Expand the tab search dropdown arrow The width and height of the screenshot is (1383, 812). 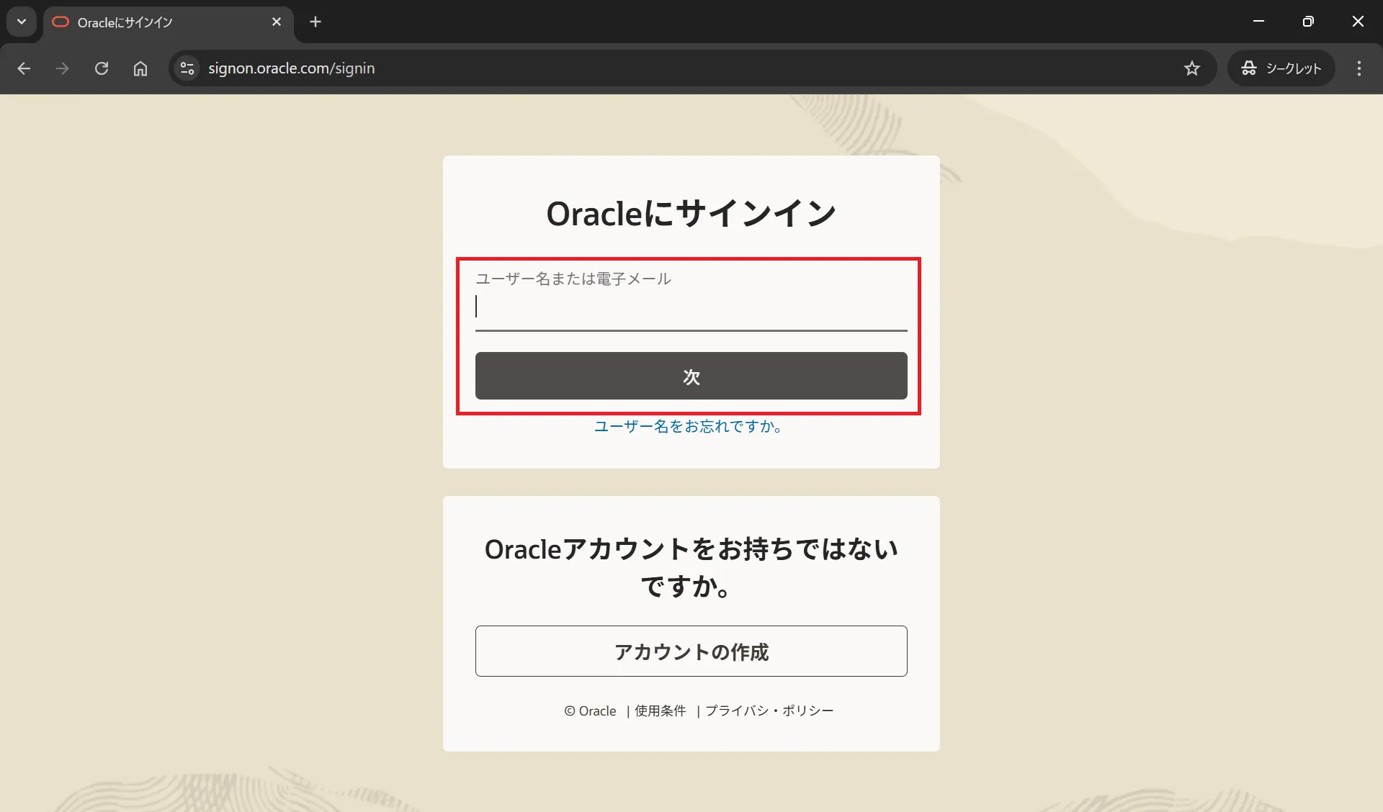[22, 22]
